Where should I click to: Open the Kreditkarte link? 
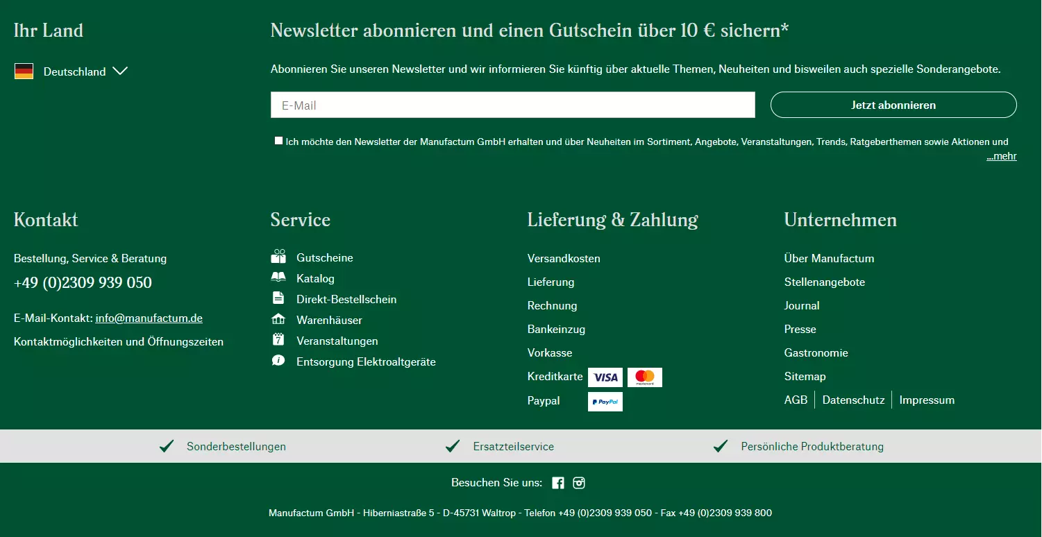tap(555, 376)
